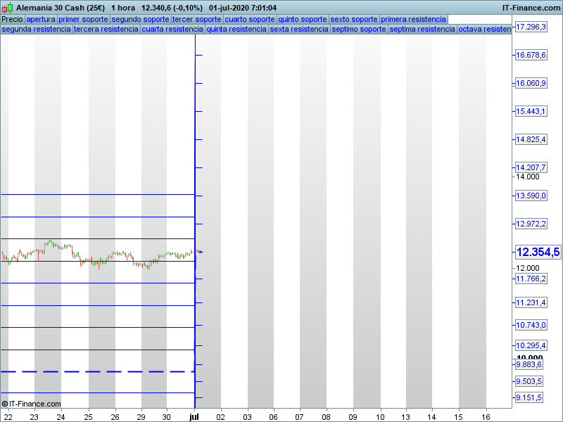Open the tercer soporte tab
The image size is (563, 422).
[x=196, y=19]
